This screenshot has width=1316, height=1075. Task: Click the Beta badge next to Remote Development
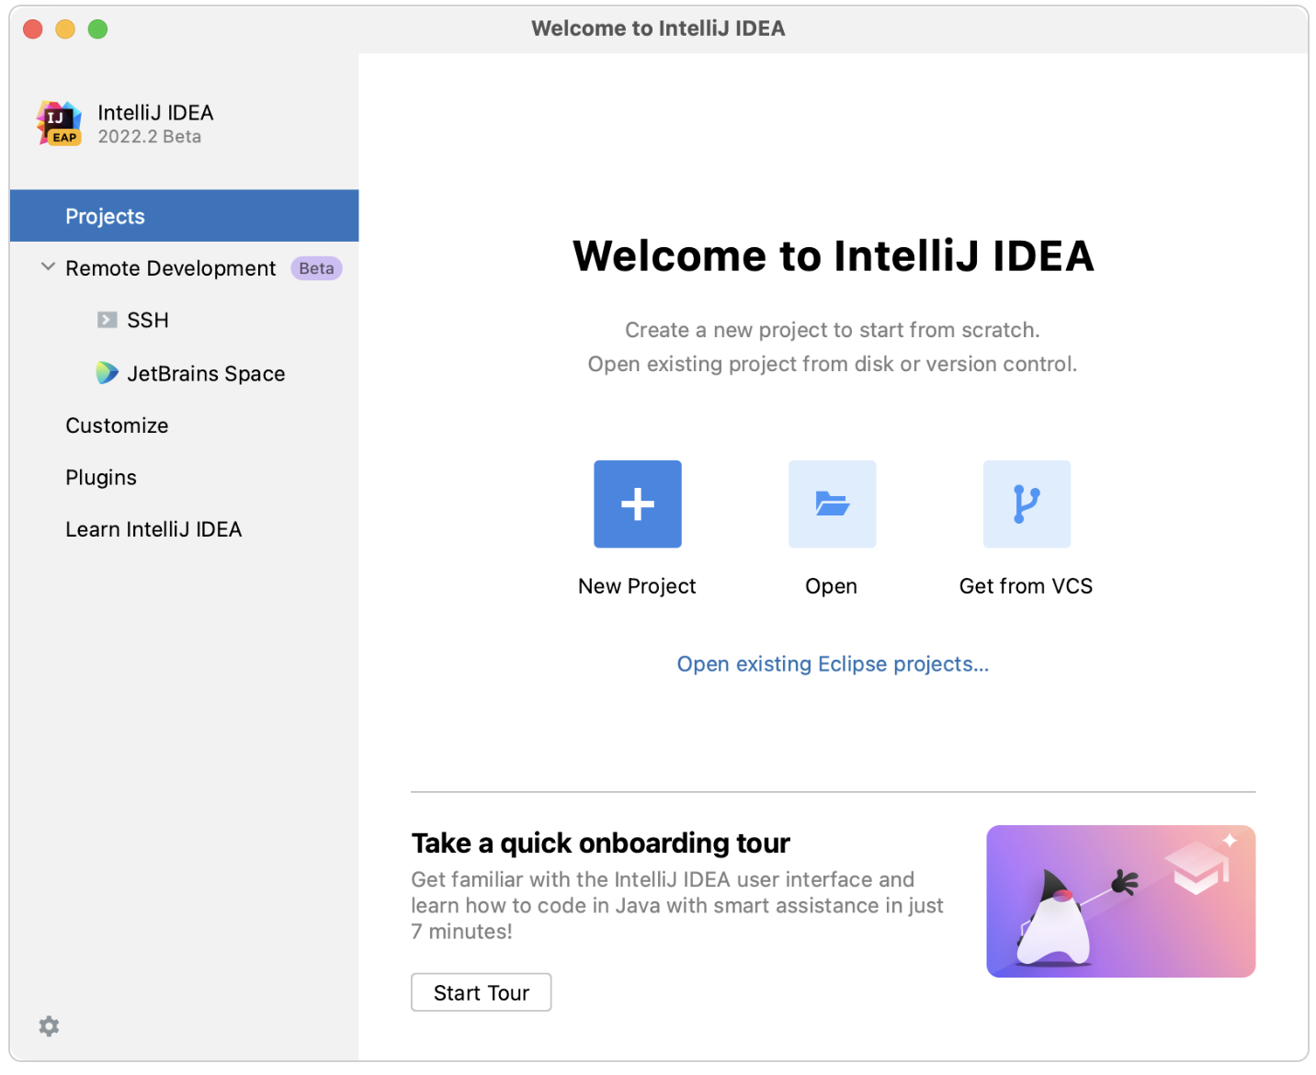(316, 267)
